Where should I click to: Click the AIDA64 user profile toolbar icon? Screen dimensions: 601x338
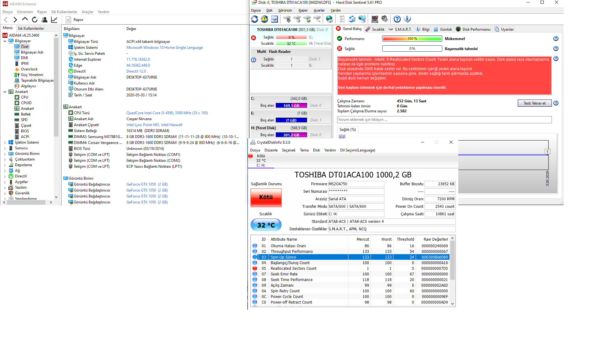pos(44,20)
